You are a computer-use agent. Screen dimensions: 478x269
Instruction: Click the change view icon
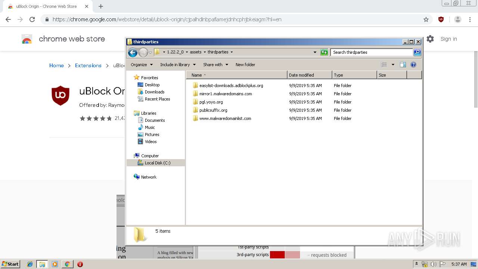[384, 65]
